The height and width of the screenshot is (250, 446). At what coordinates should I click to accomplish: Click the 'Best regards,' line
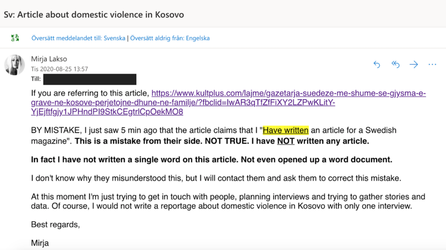click(55, 225)
